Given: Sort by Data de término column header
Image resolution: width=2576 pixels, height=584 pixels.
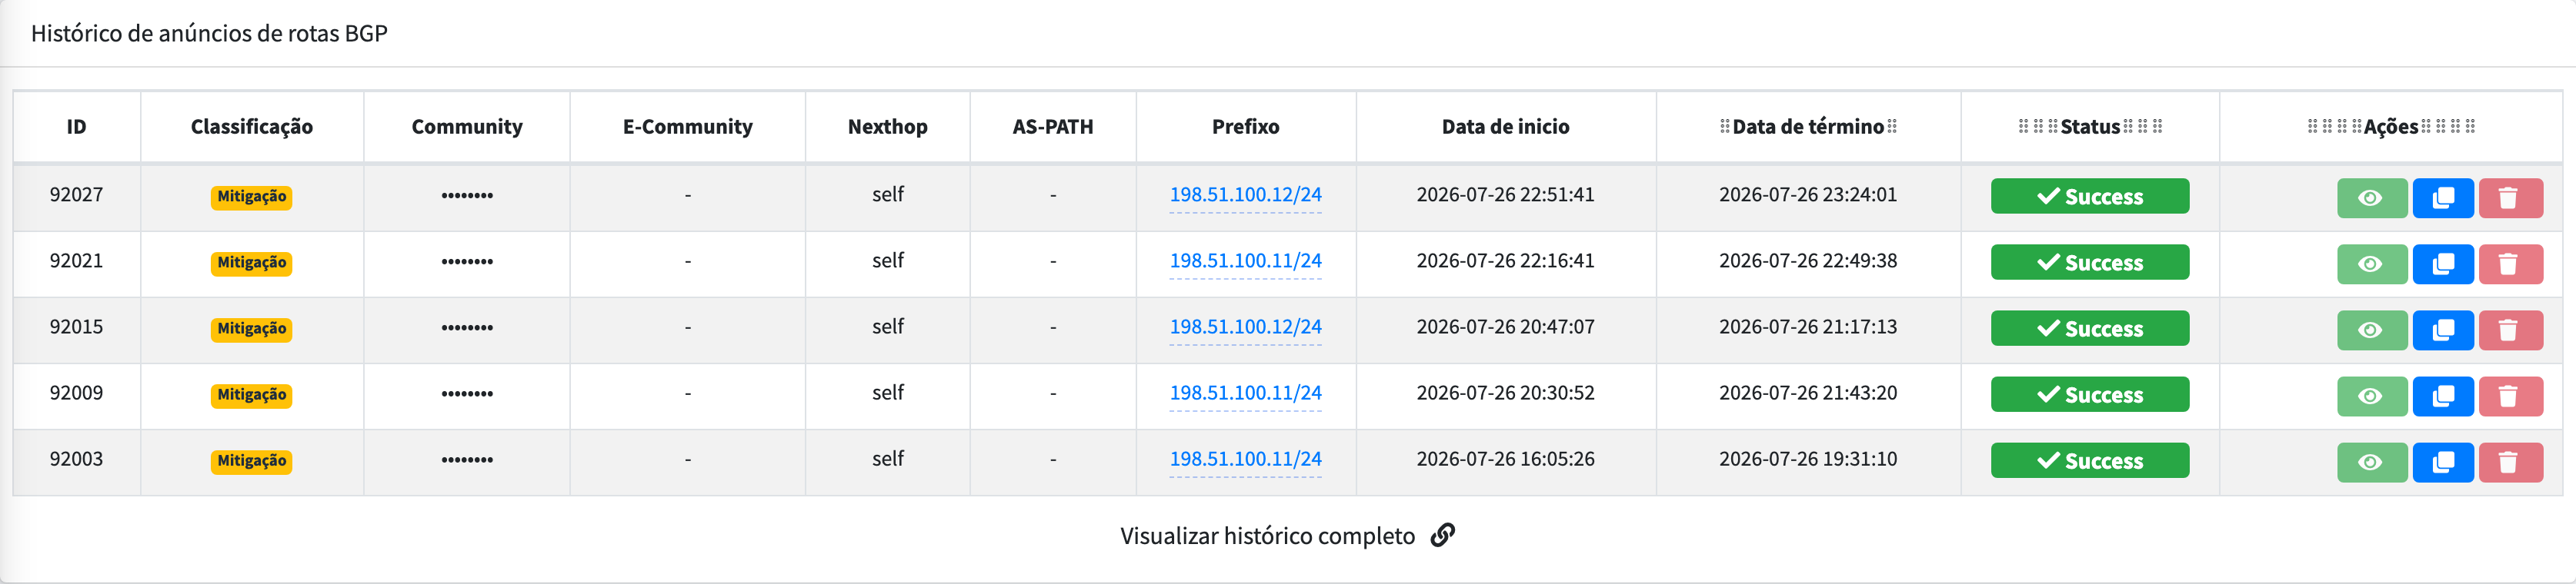Looking at the screenshot, I should pyautogui.click(x=1808, y=127).
